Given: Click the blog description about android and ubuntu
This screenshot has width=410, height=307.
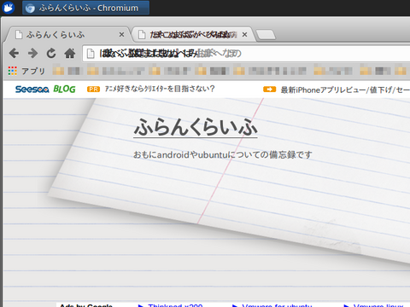Looking at the screenshot, I should coord(223,154).
